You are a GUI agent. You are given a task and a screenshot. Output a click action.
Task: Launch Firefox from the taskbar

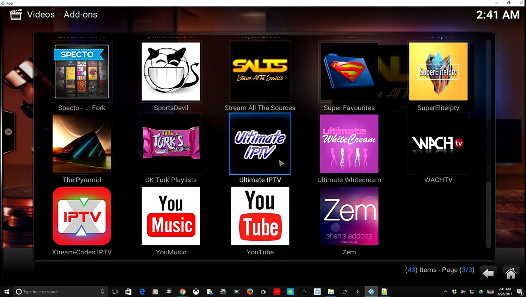(x=250, y=291)
